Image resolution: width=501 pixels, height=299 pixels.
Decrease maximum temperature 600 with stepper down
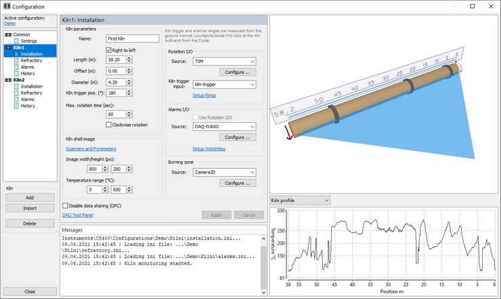click(x=129, y=192)
